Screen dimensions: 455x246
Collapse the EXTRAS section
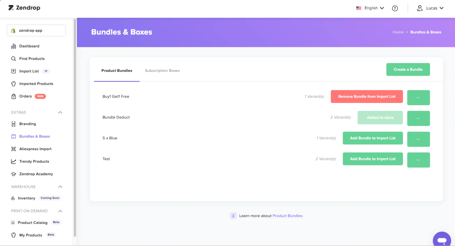[60, 112]
